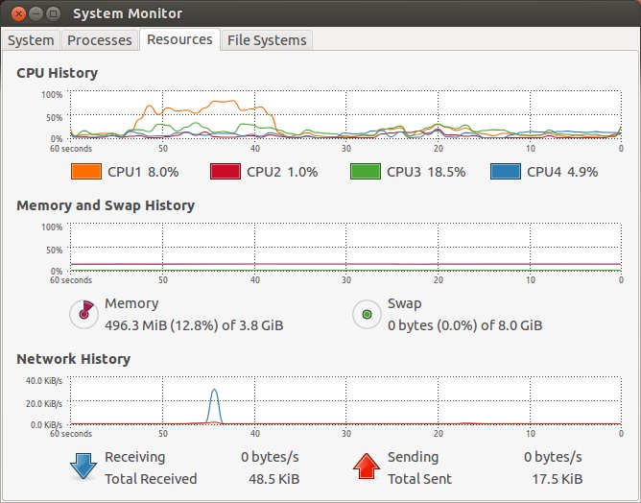641x503 pixels.
Task: Click the 20.0 KiB/s axis label
Action: point(44,403)
